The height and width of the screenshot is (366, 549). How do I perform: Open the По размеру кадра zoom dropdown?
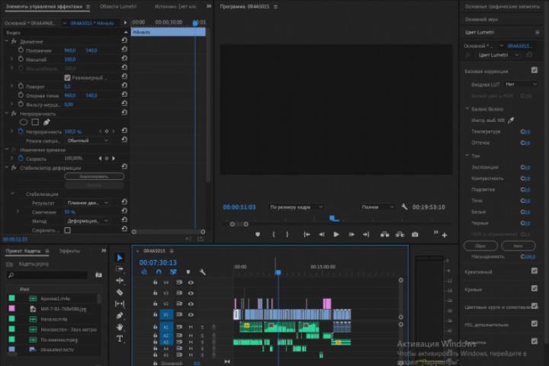296,207
